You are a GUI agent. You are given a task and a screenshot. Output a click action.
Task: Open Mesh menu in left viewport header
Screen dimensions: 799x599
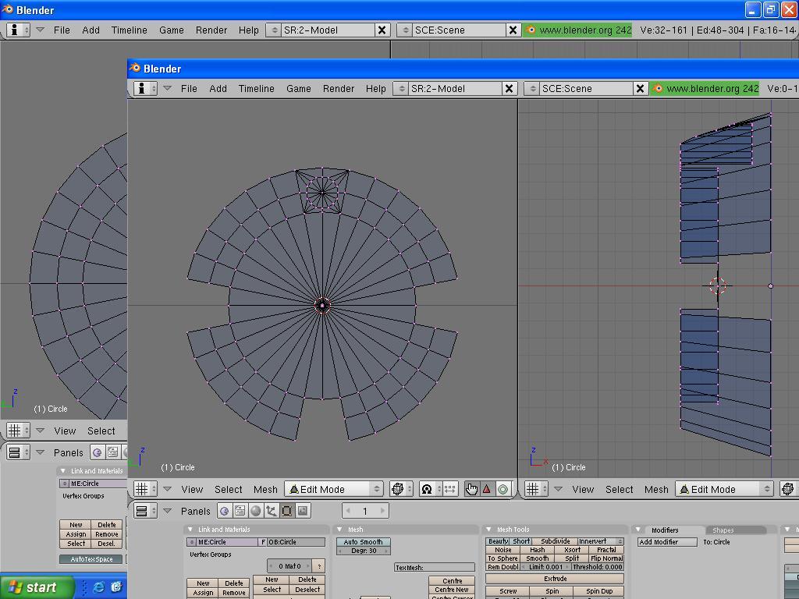coord(265,490)
